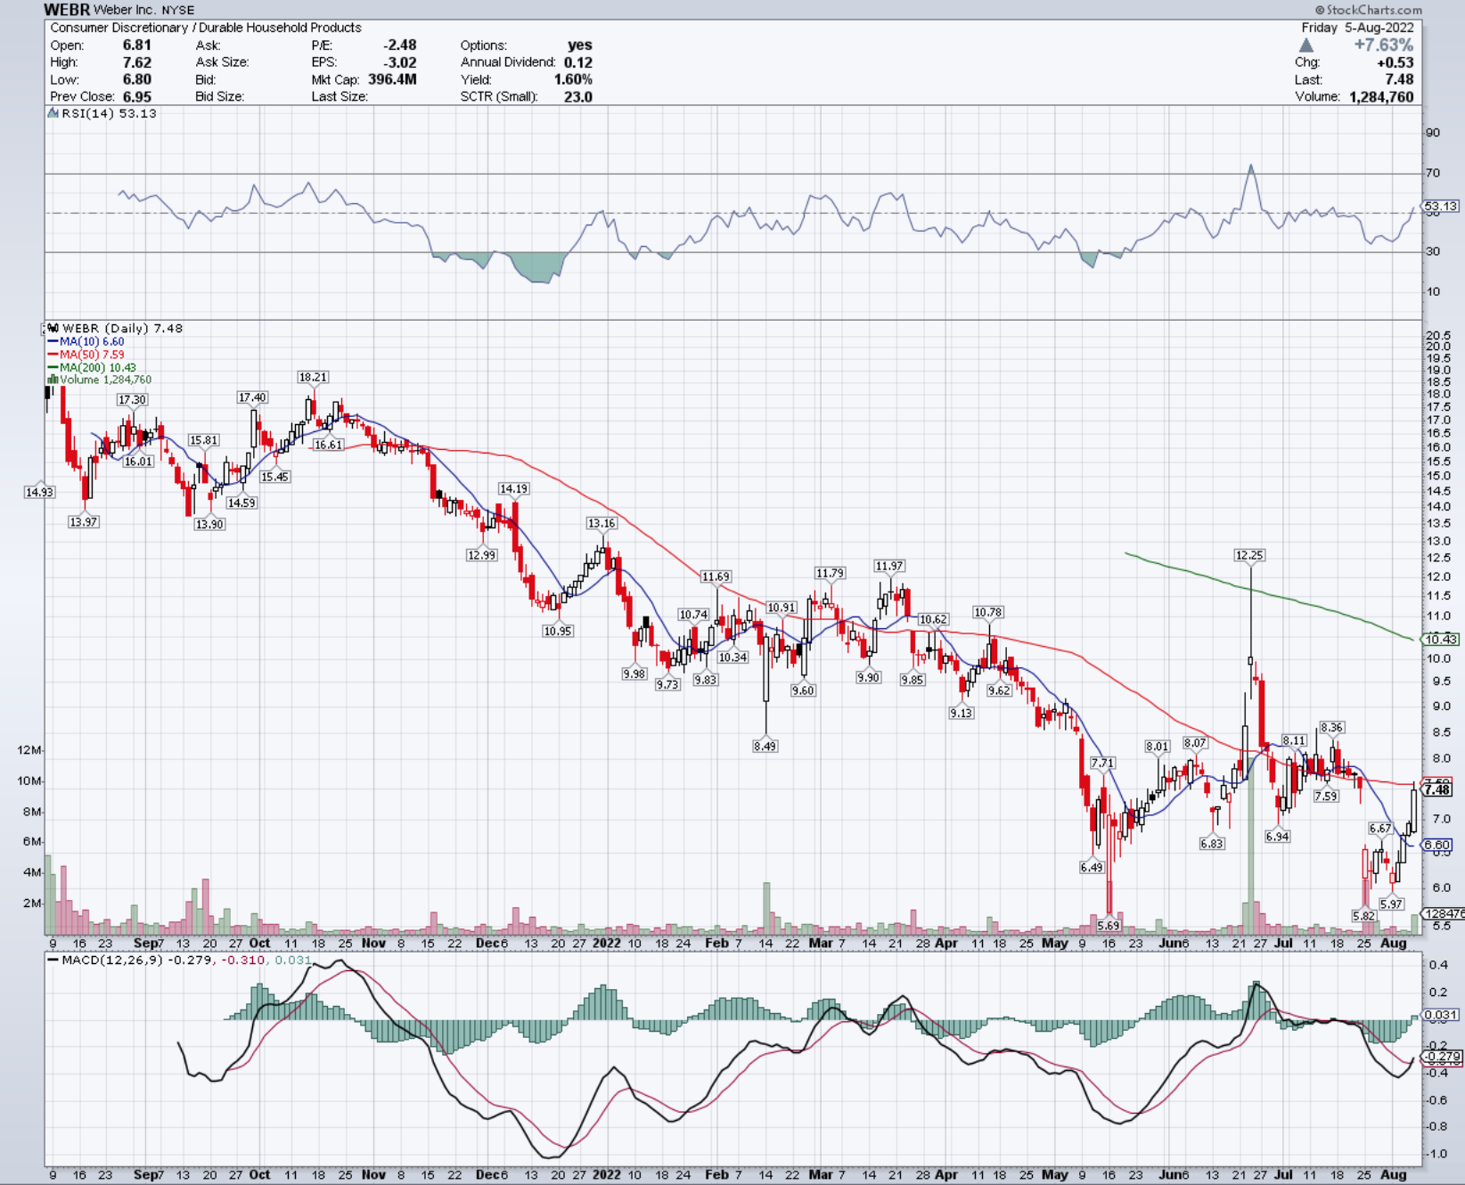Click the -0.279 MACD tag on right axis
Screen dimensions: 1465x1185
pos(1443,1057)
